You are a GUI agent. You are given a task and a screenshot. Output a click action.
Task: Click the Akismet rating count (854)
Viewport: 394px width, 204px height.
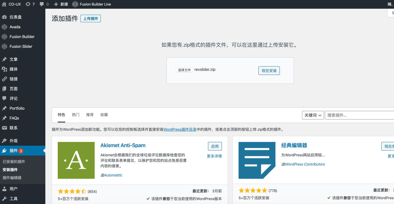(x=92, y=192)
